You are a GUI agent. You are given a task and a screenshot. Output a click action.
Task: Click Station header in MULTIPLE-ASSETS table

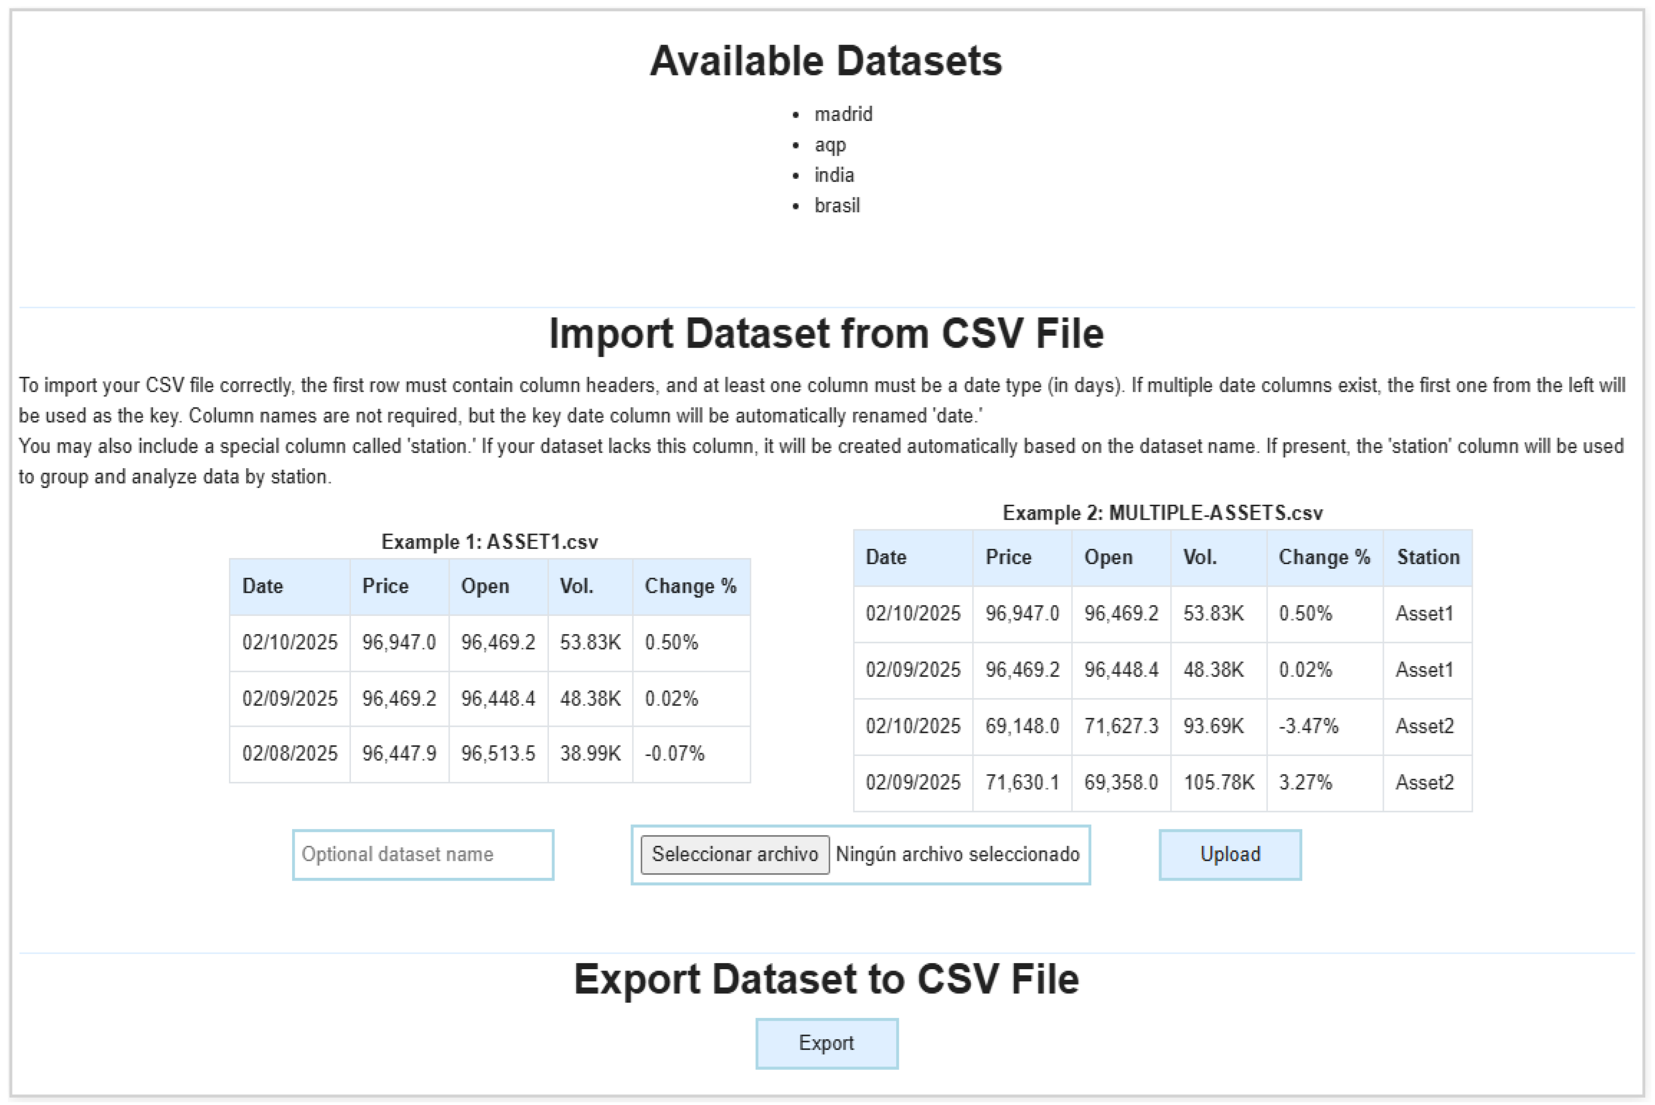(1427, 558)
